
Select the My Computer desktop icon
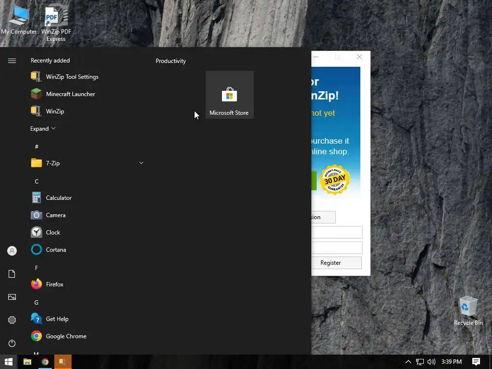pyautogui.click(x=19, y=19)
